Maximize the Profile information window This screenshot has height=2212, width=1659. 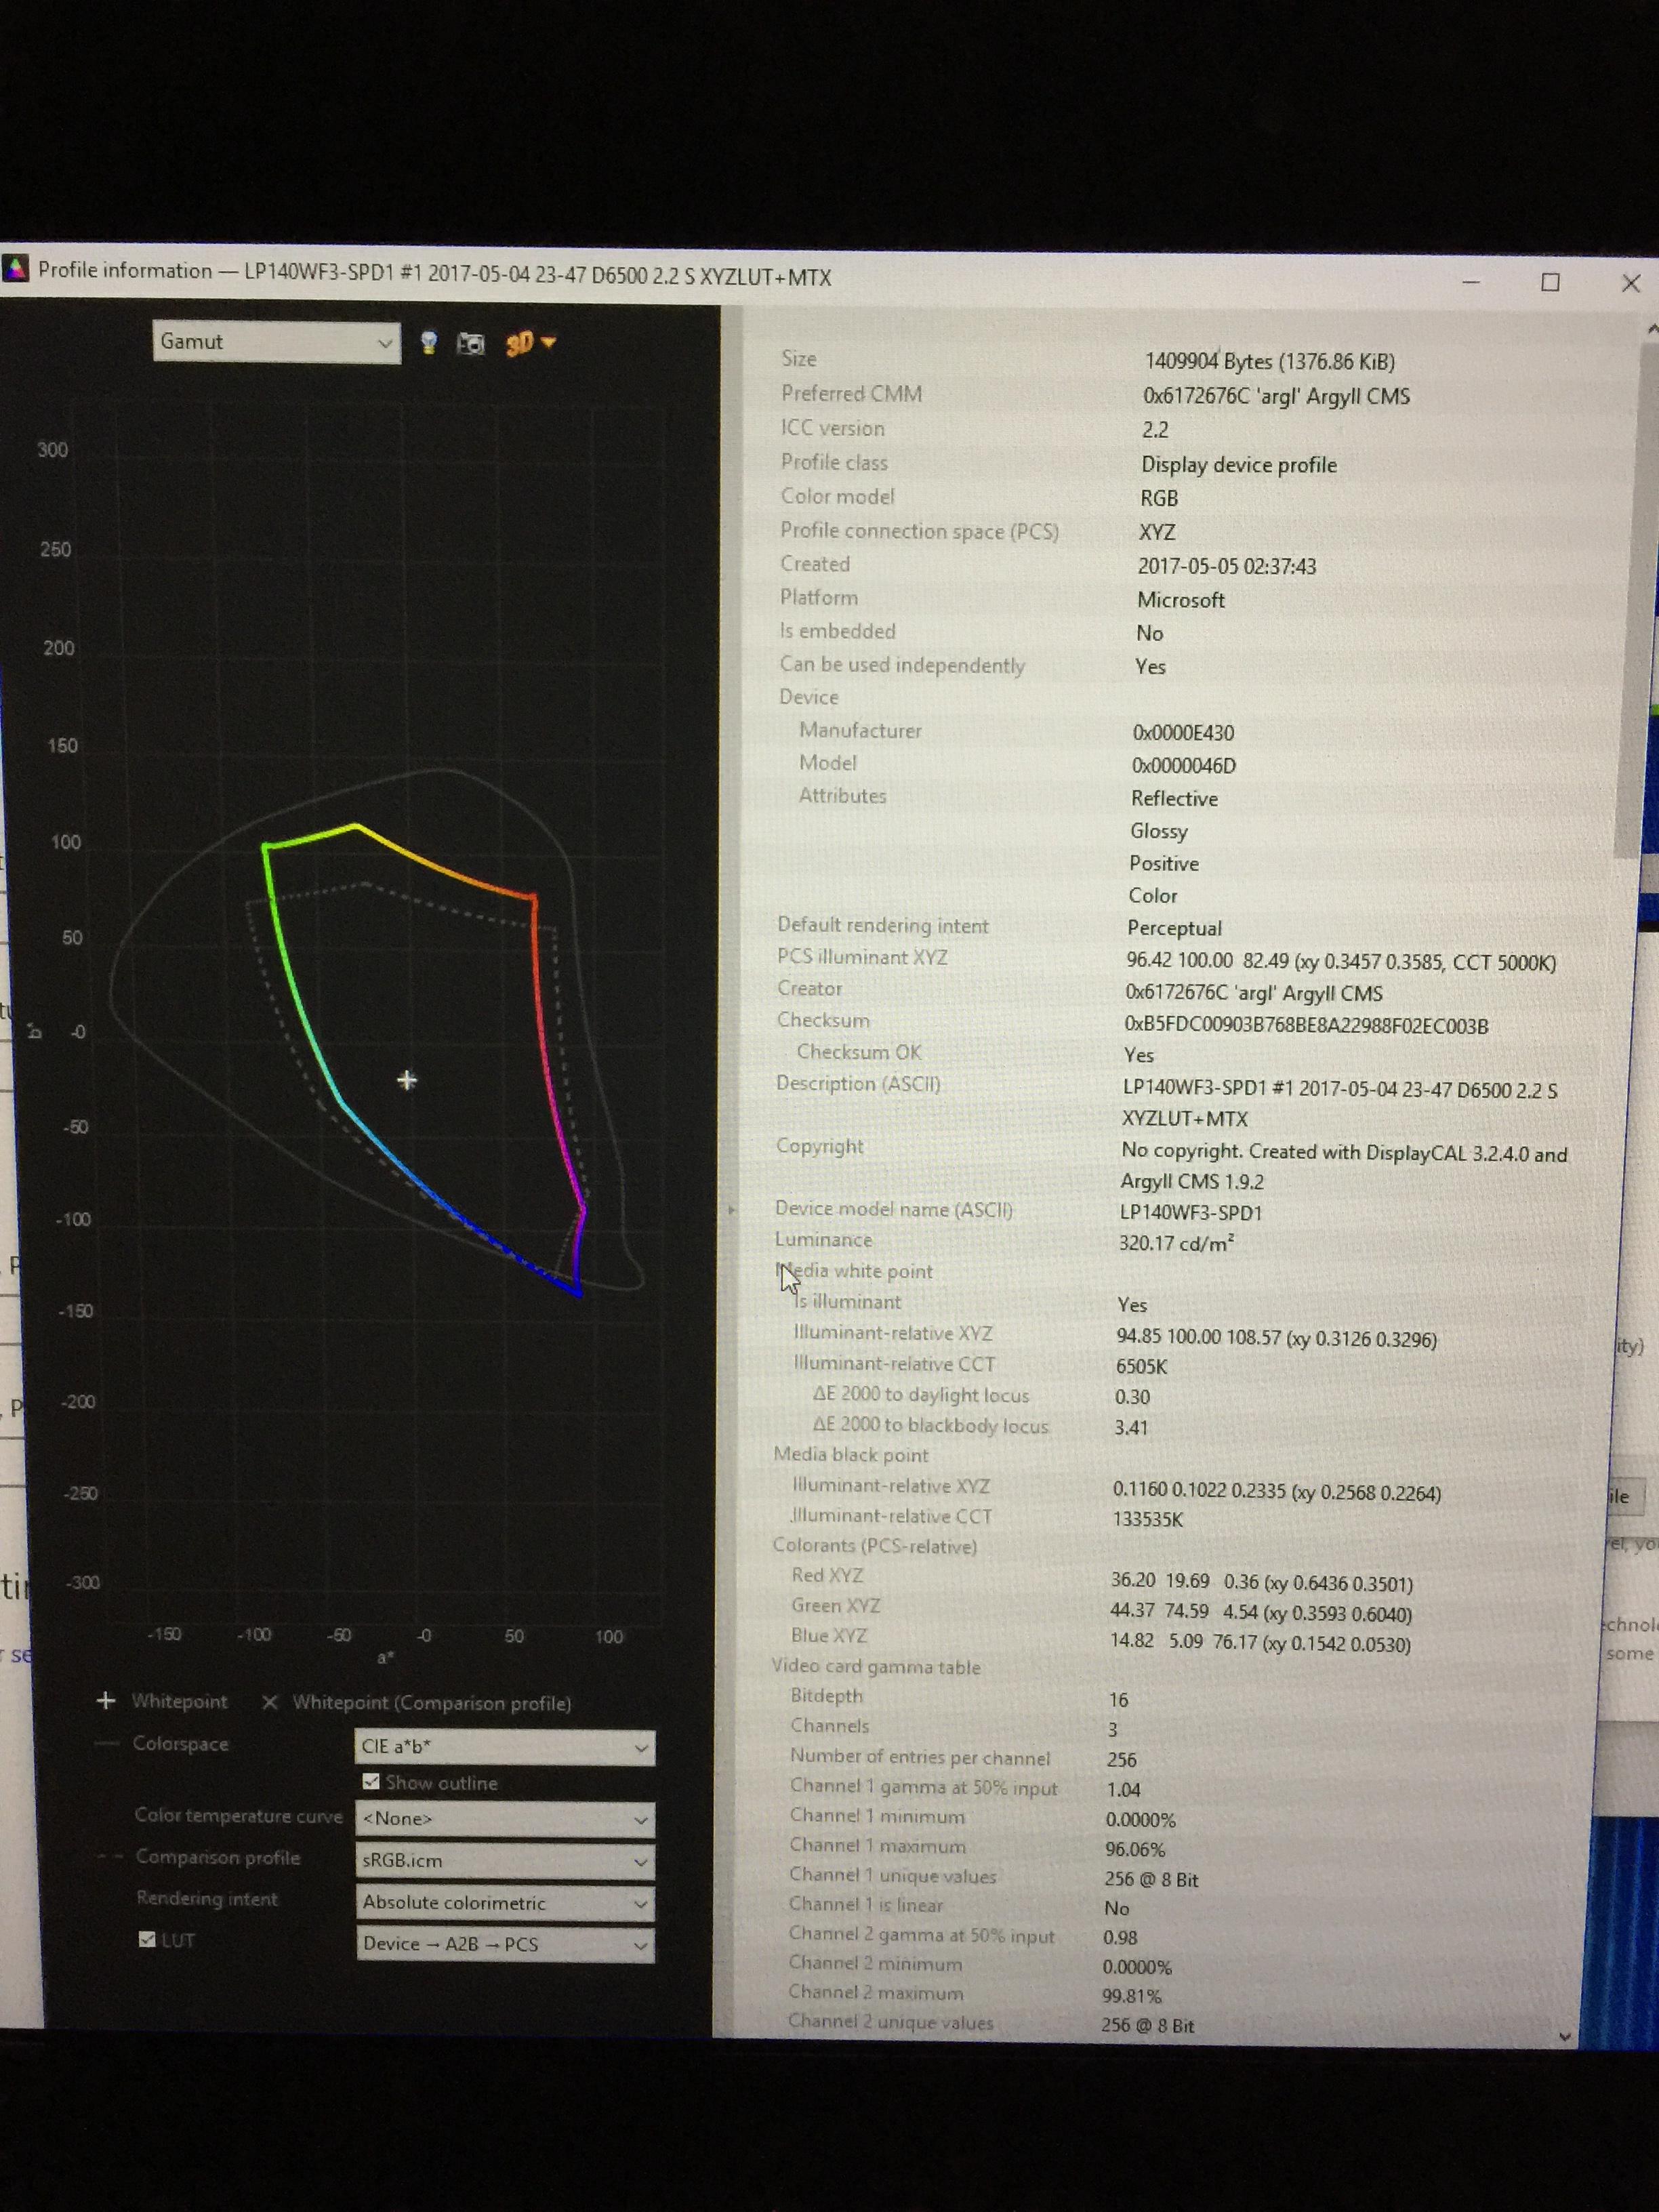1550,283
